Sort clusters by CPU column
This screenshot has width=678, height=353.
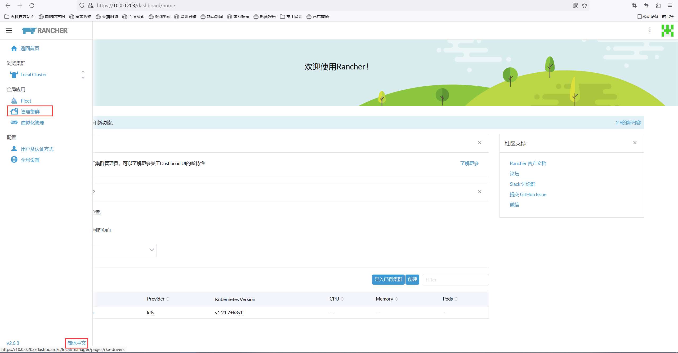336,299
